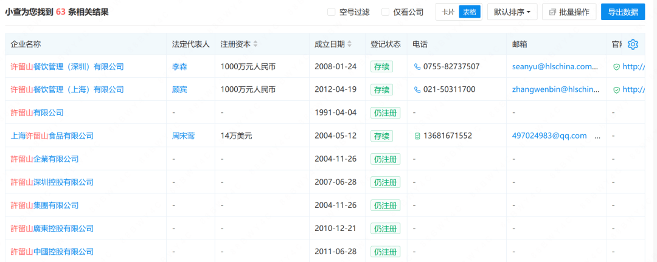Switch to 卡片 view
Screen dimensions: 657x262
[448, 12]
